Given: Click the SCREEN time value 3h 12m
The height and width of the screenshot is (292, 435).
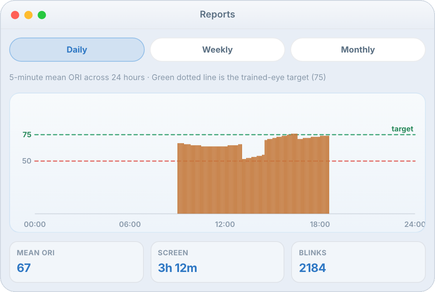Looking at the screenshot, I should tap(177, 268).
